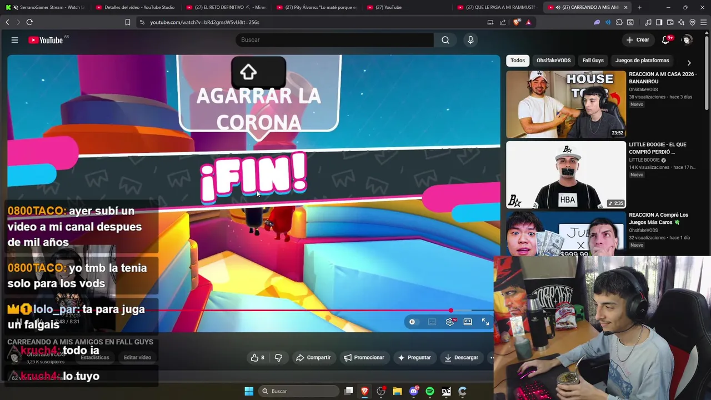Open the music note playlist icon in the toolbar

(x=648, y=22)
